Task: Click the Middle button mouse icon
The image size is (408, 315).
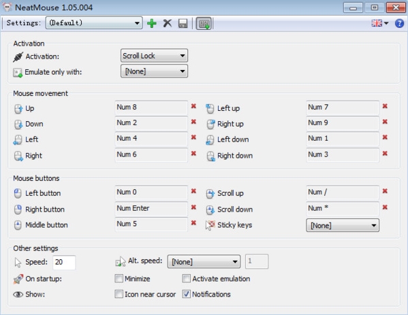Action: coord(18,225)
